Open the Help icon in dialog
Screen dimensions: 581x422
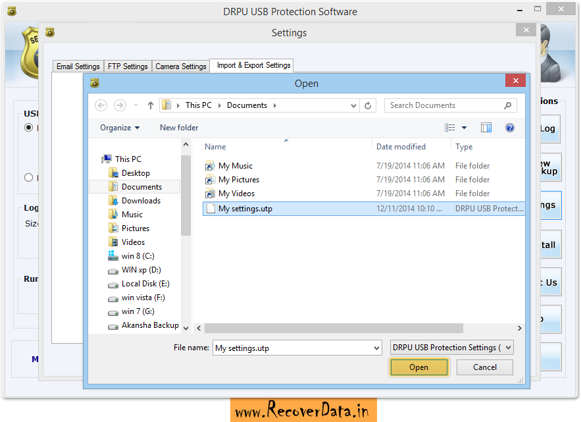click(510, 128)
